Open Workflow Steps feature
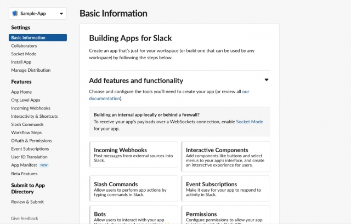 [x=26, y=133]
